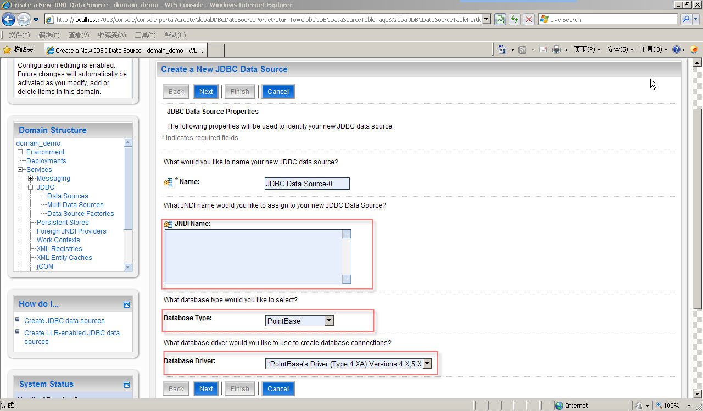
Task: Click the bottom Next button
Action: tap(206, 388)
